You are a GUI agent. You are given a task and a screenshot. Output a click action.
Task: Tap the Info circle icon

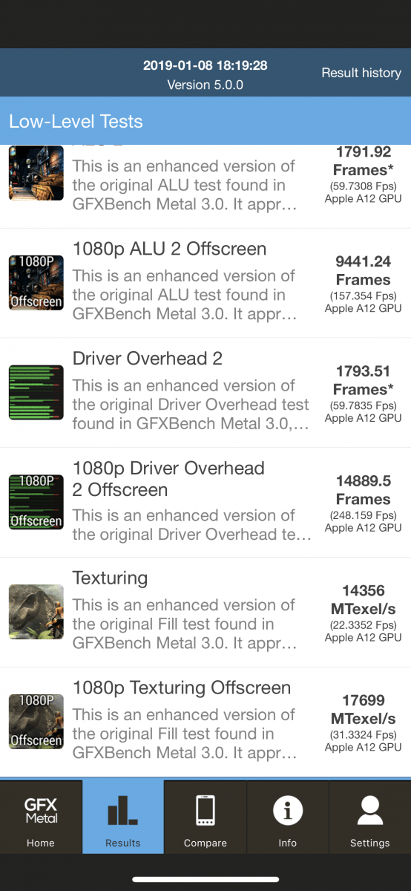click(288, 810)
